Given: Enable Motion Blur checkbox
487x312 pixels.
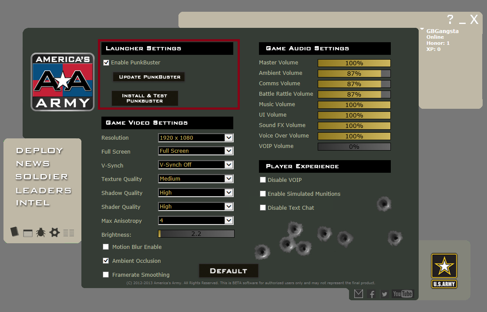Looking at the screenshot, I should point(106,247).
